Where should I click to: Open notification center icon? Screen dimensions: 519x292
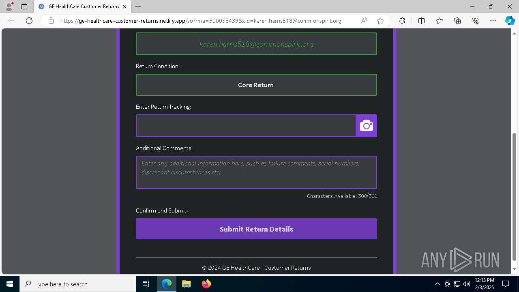point(506,284)
